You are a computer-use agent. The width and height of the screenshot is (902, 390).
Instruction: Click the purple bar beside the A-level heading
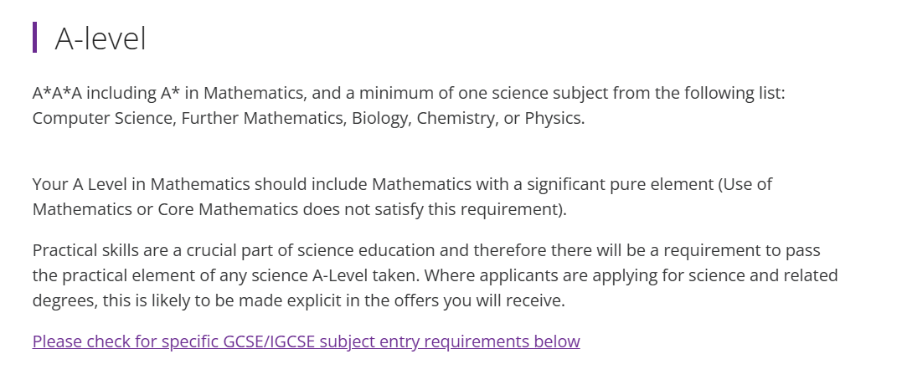tap(35, 38)
